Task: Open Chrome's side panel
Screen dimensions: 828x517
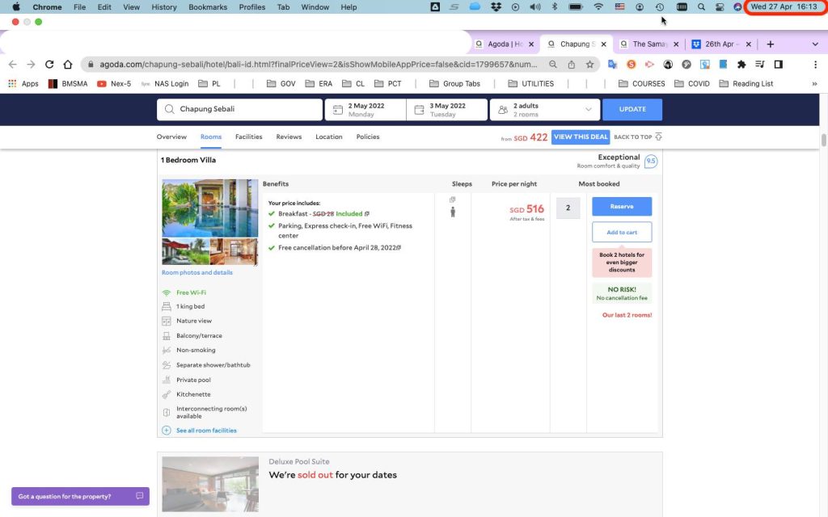Action: coord(779,65)
